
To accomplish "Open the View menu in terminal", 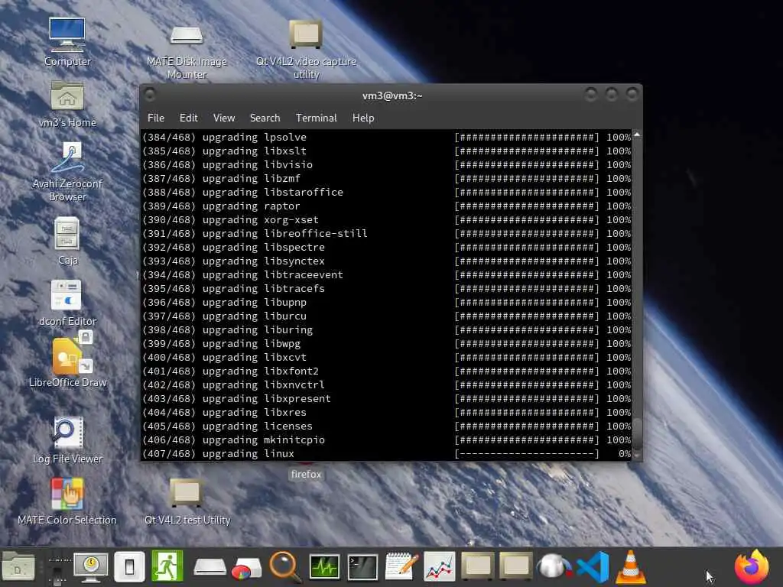I will click(x=224, y=118).
